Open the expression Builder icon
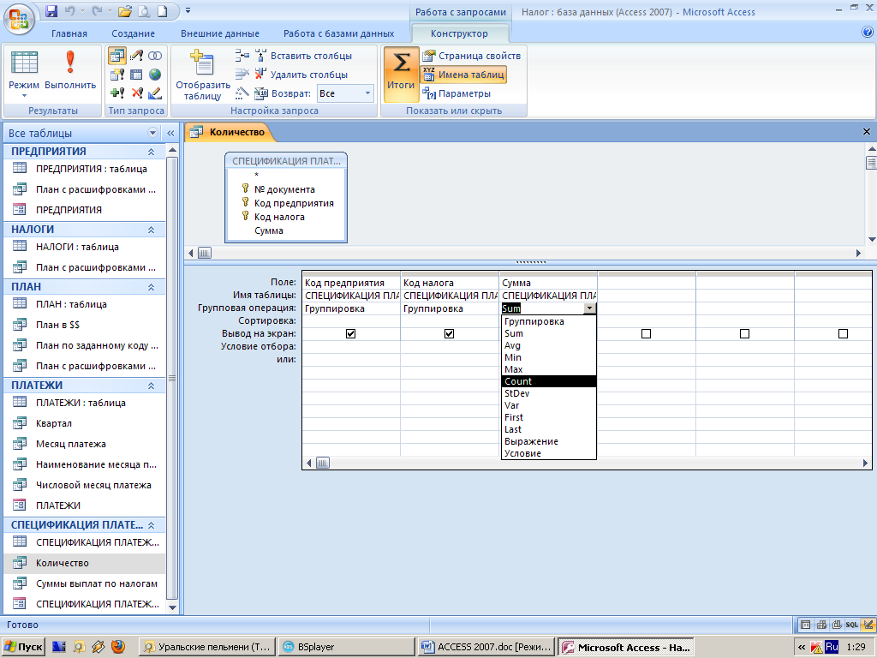 tap(242, 93)
